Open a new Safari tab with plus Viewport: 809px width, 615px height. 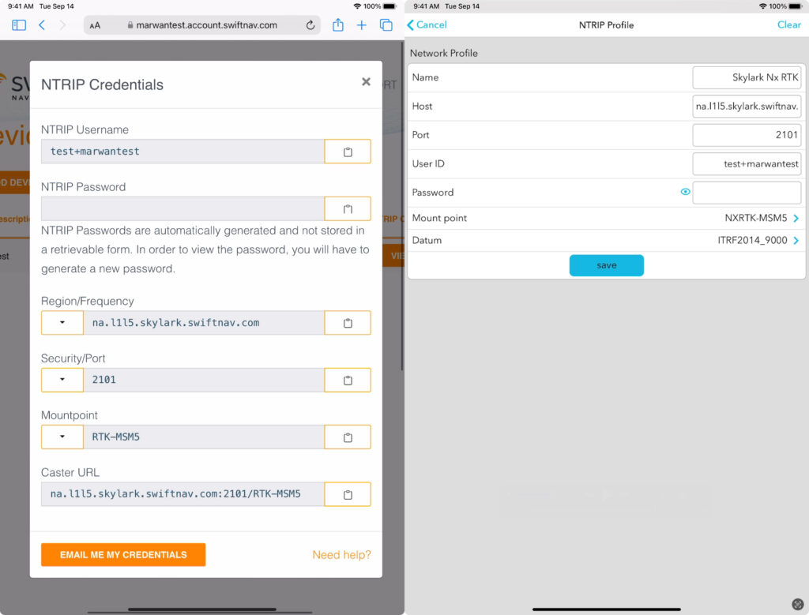[x=361, y=25]
